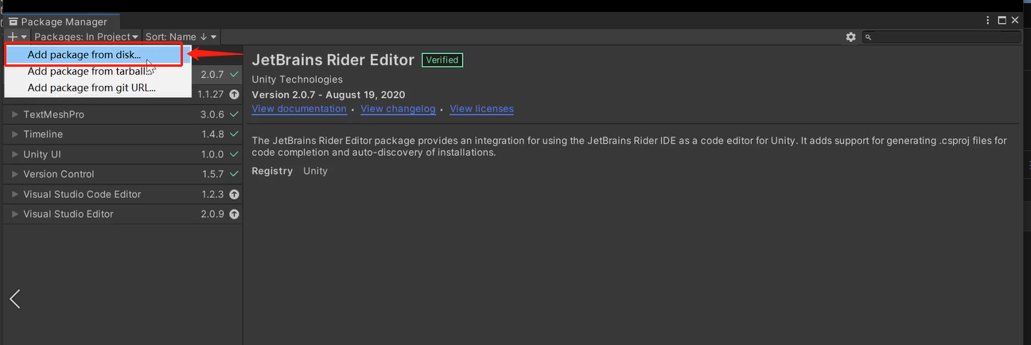Click the installed checkmark beside Version Control 1.5.7

coord(234,174)
